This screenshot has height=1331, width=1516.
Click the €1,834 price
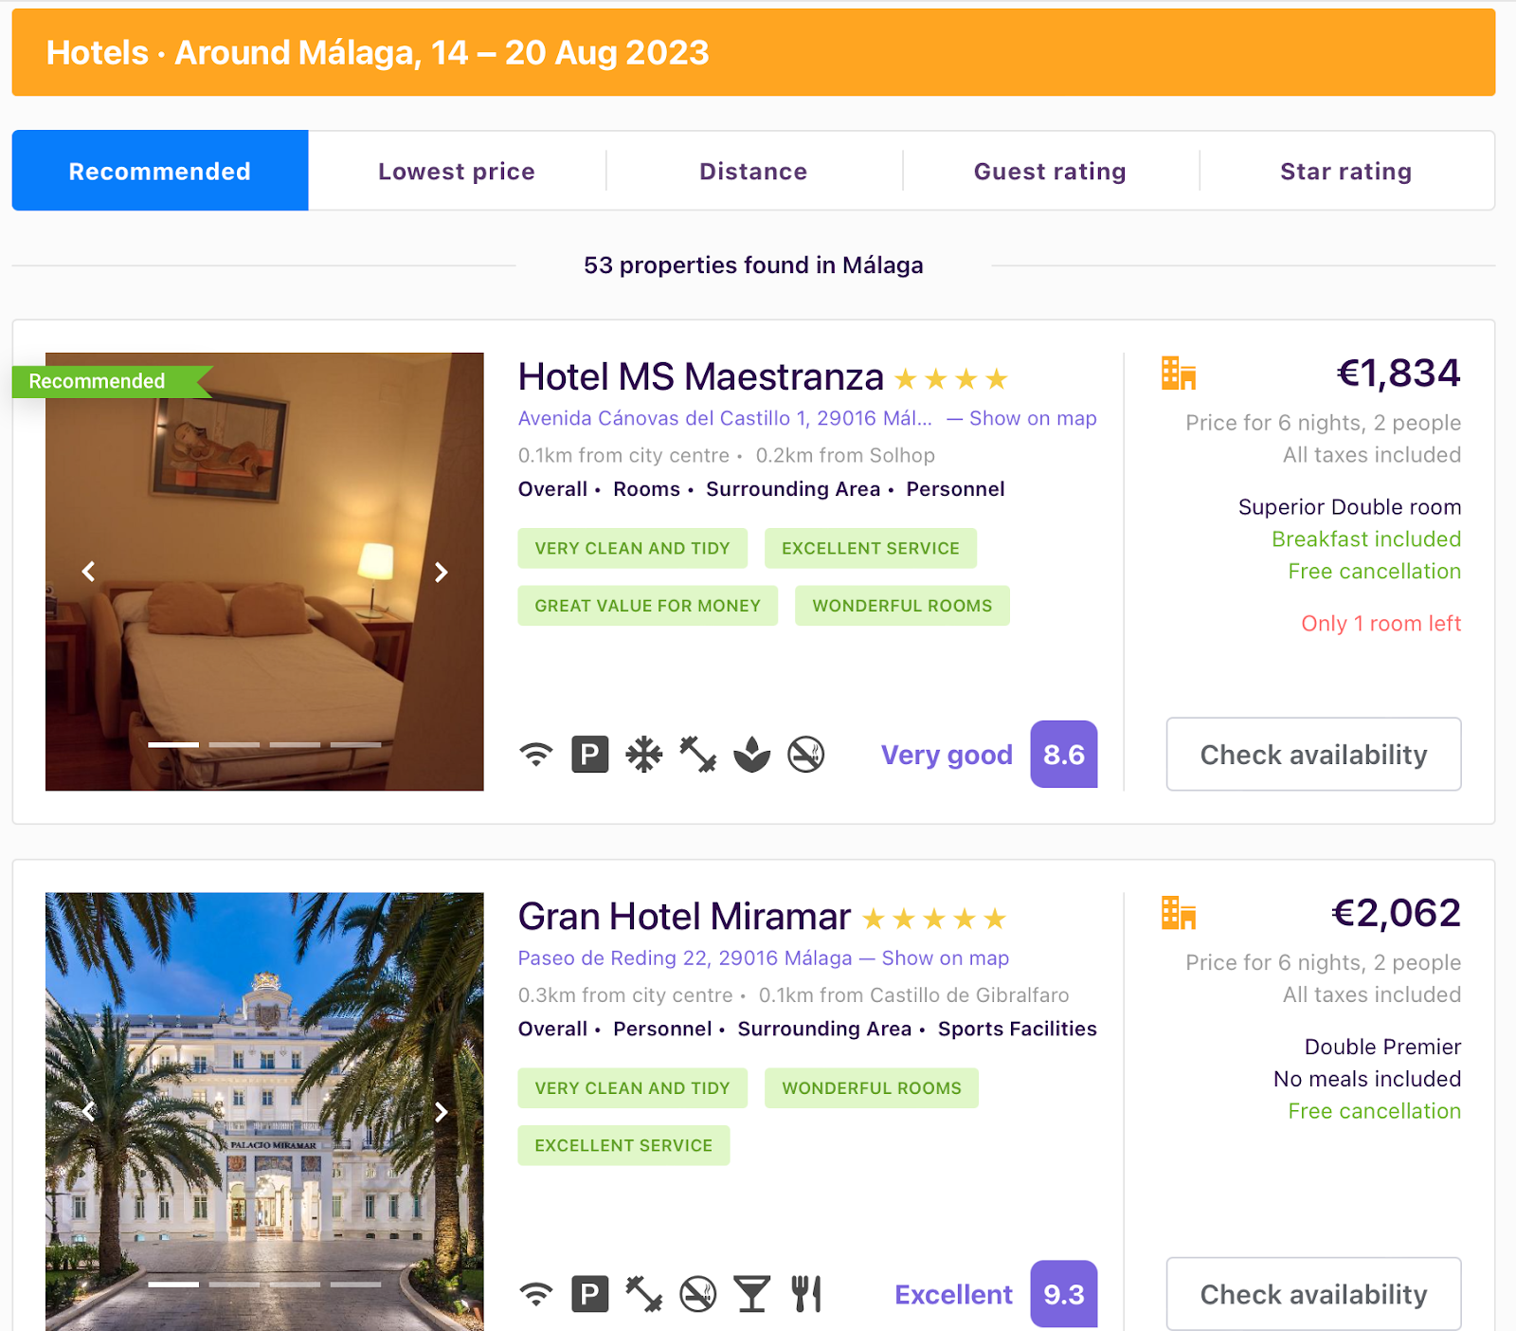pos(1399,374)
